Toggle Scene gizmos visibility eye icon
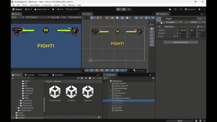217x122 pixels. click(153, 18)
